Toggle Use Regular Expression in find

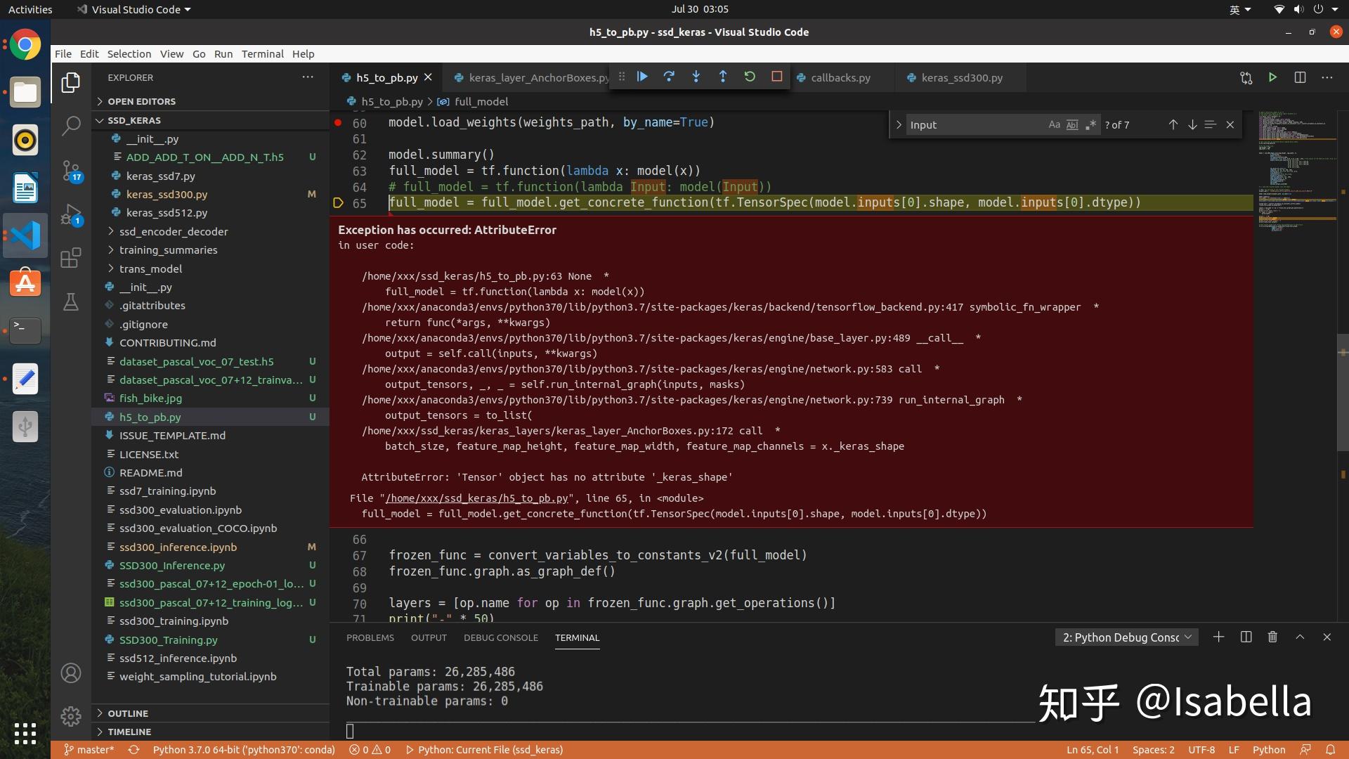click(1090, 124)
